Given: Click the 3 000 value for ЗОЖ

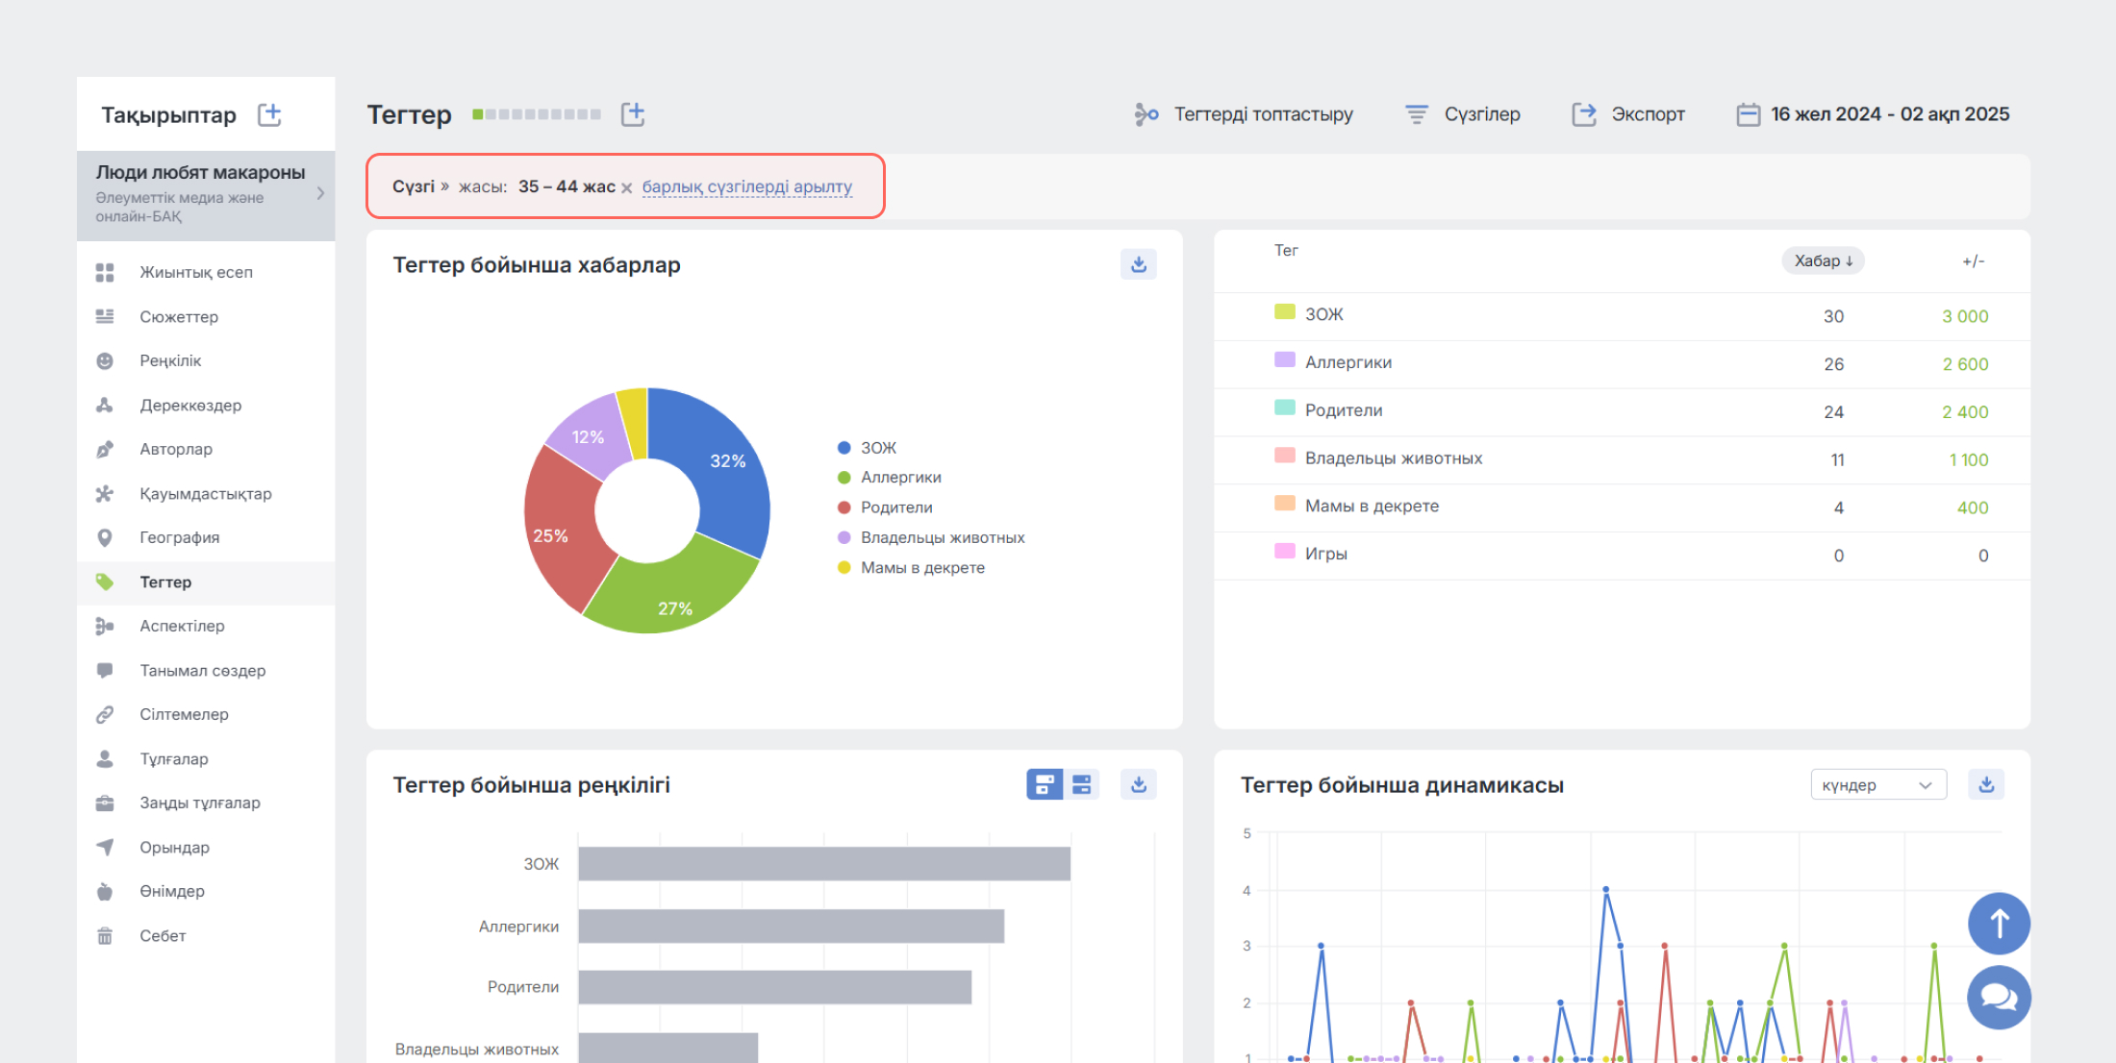Looking at the screenshot, I should [x=1965, y=316].
